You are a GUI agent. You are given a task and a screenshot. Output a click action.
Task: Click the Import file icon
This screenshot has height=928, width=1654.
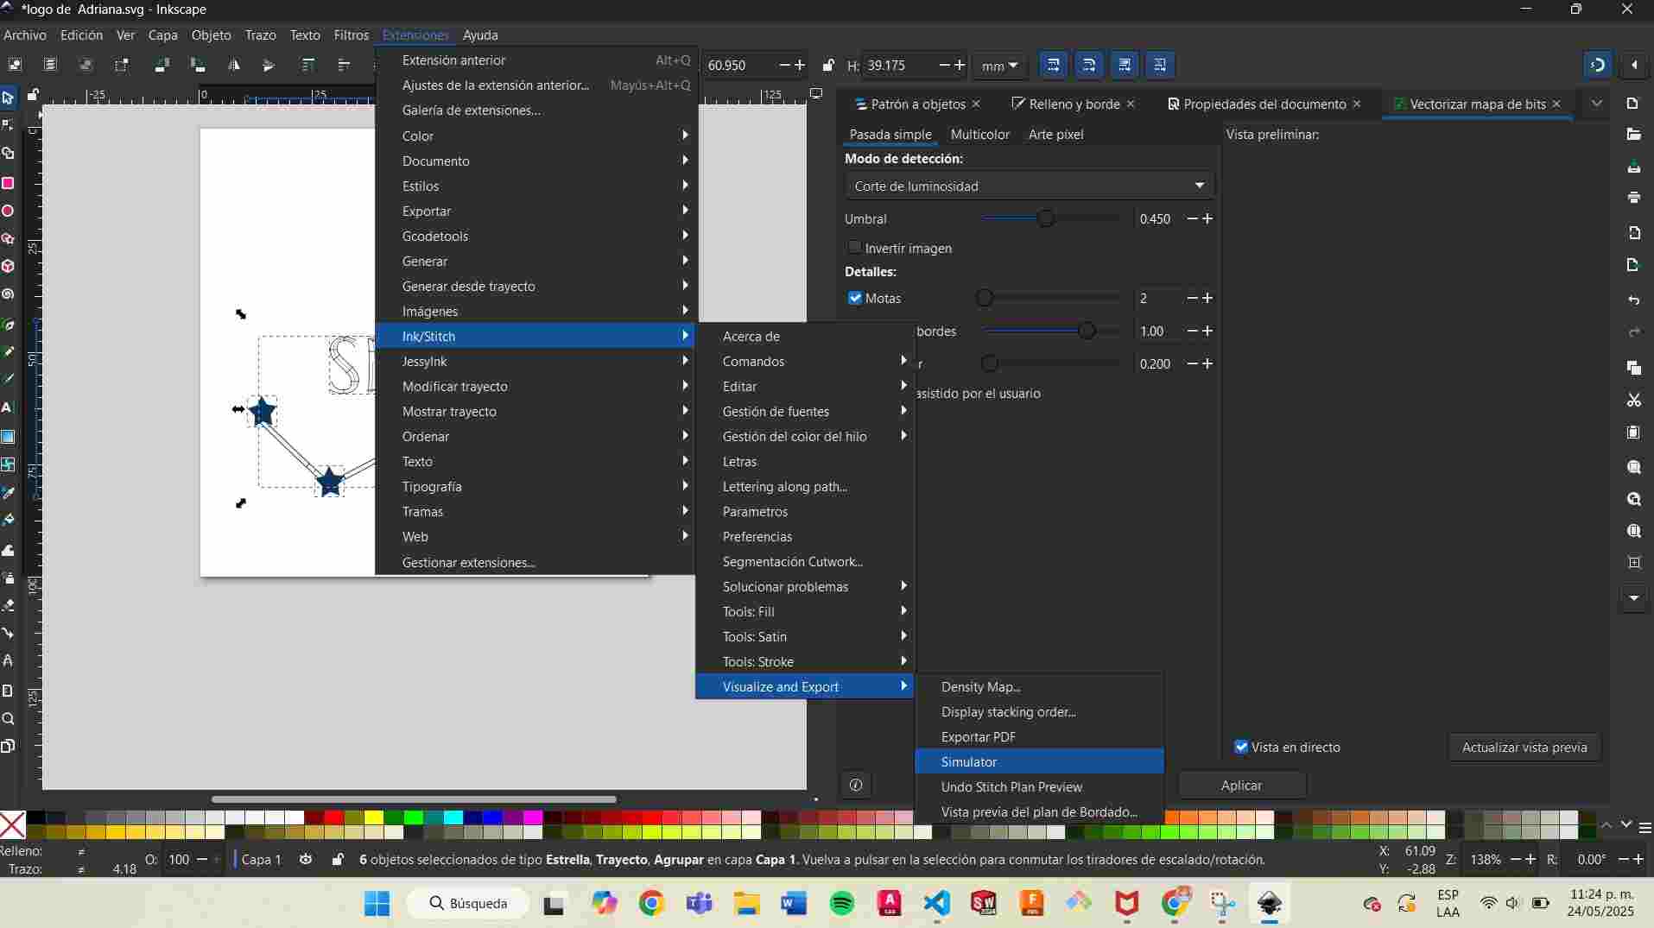pos(1633,233)
